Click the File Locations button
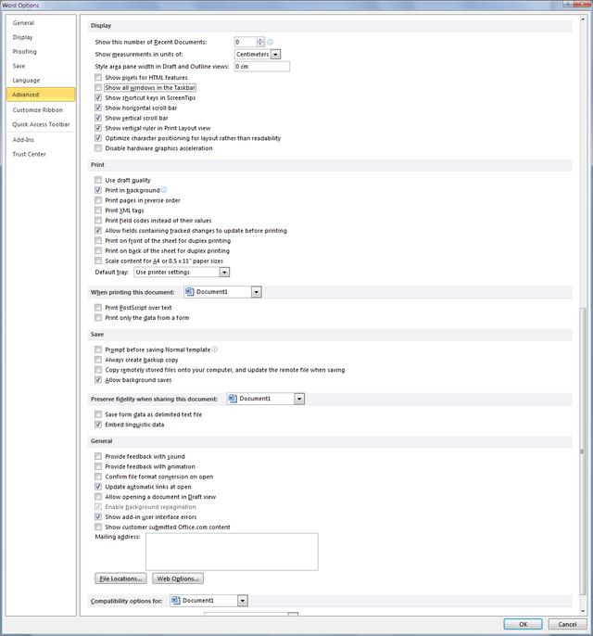593x636 pixels. (121, 579)
